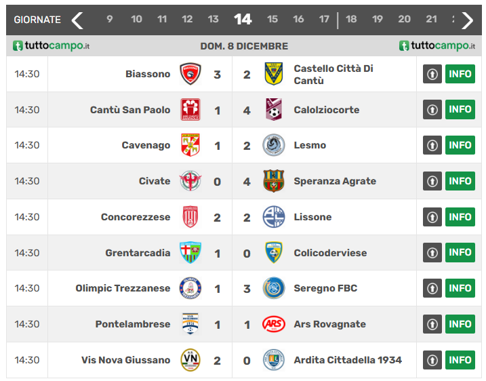Viewport: 486px width, 381px height.
Task: Click the Ars Rovagnate logo
Action: (x=274, y=324)
